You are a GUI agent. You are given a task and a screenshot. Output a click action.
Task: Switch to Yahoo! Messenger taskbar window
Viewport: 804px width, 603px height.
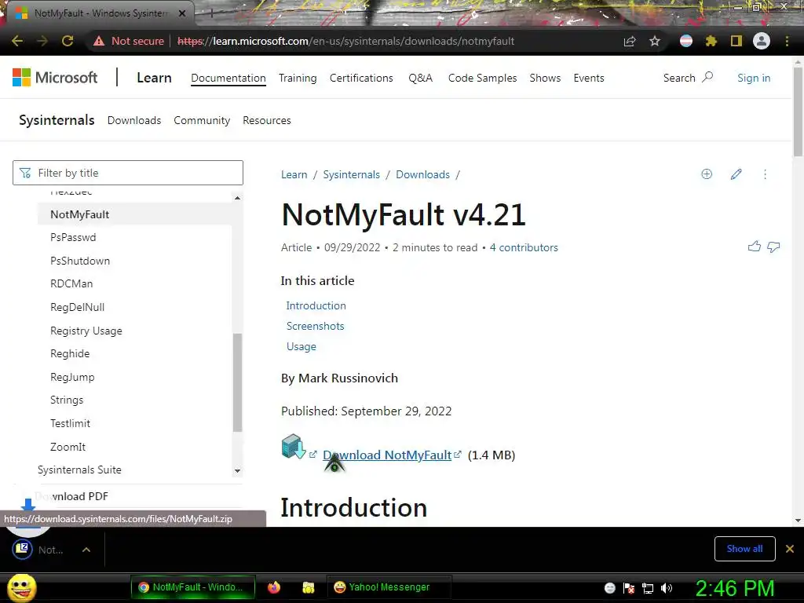pos(389,587)
